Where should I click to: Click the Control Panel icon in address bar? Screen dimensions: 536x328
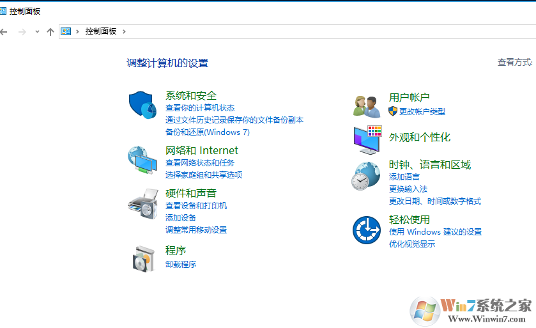click(66, 31)
